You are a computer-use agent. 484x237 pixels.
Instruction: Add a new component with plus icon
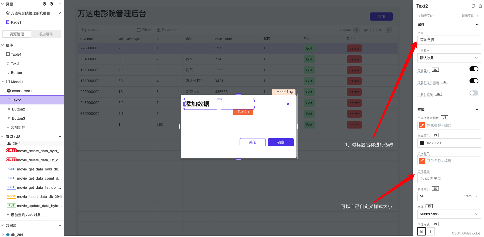click(60, 45)
